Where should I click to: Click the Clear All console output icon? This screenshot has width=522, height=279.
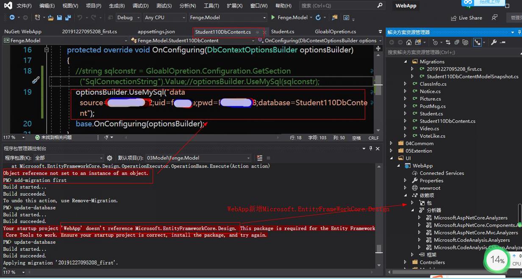pos(260,158)
